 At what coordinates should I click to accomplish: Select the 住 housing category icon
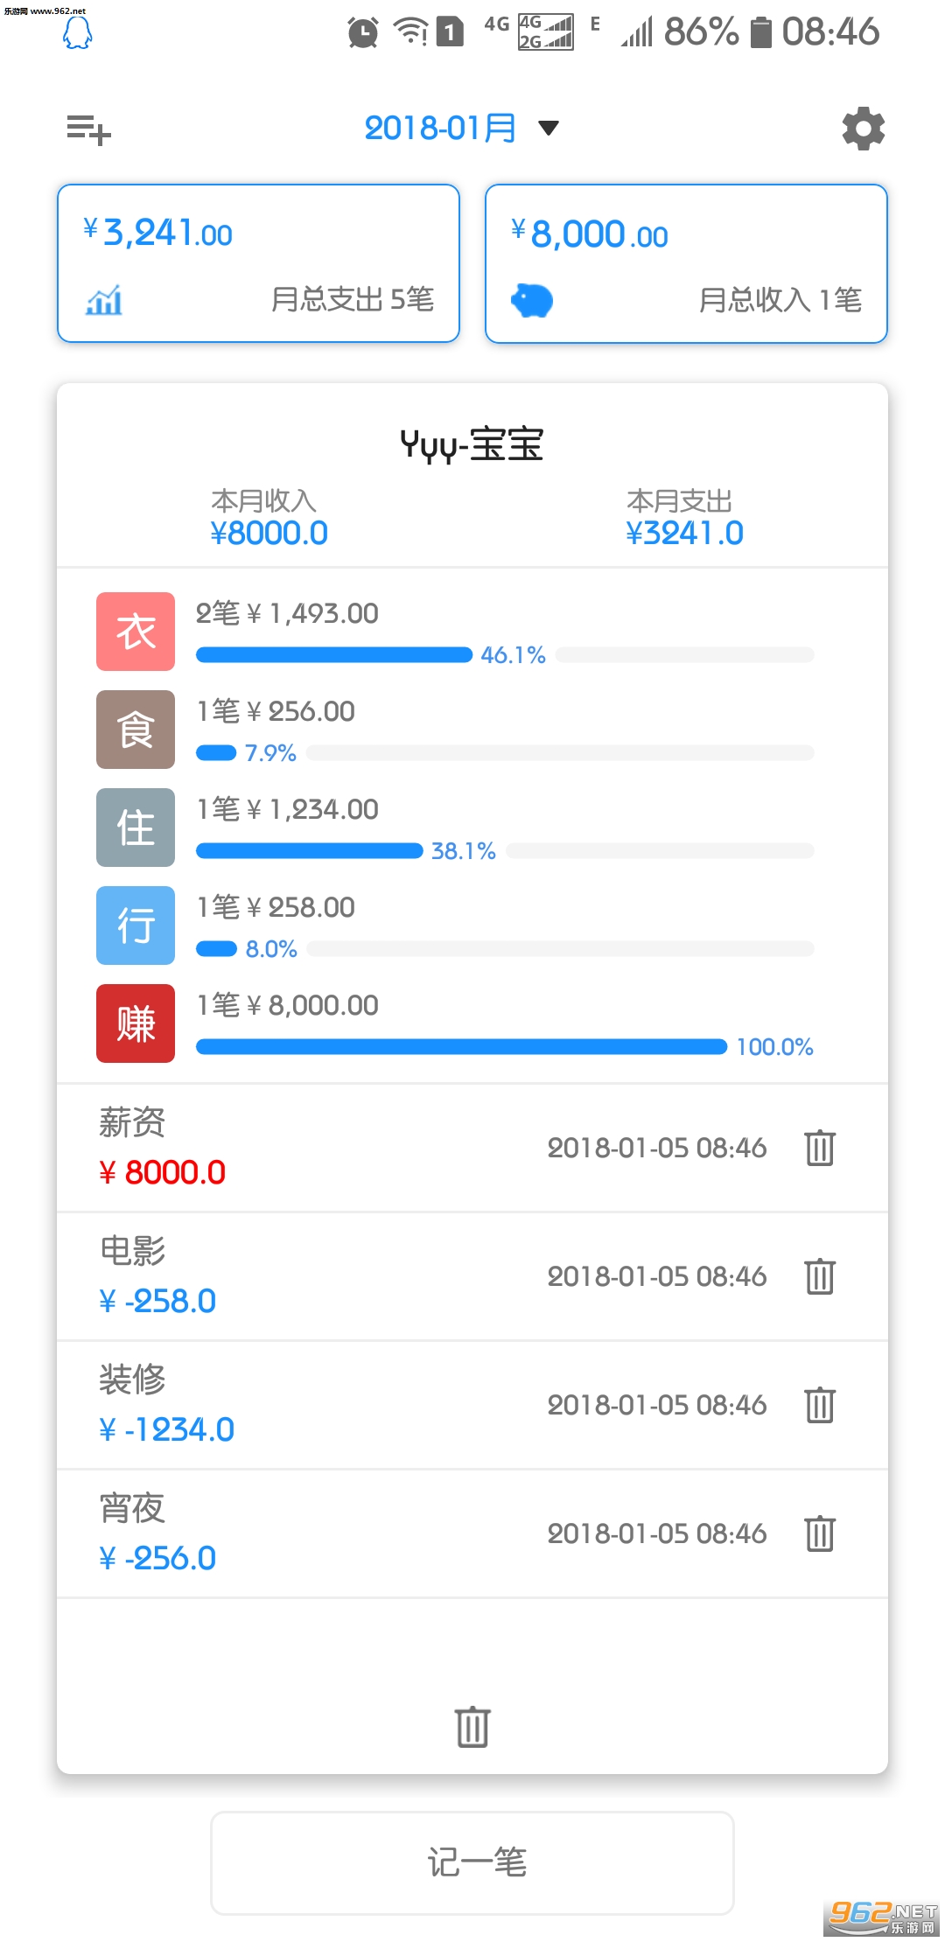(136, 828)
